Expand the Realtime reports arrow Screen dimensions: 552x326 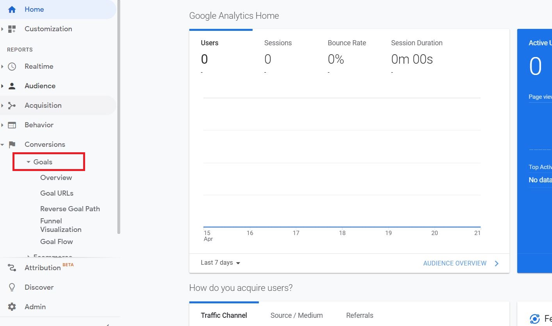pyautogui.click(x=2, y=66)
